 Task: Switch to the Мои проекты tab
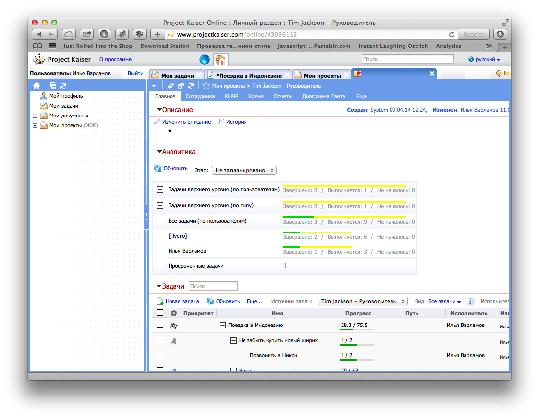coord(322,75)
